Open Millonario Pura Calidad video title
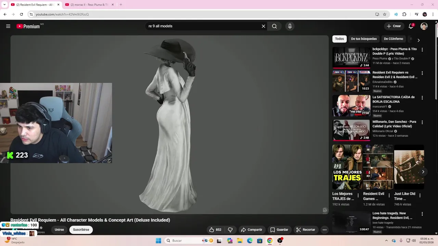The height and width of the screenshot is (246, 438). [395, 124]
